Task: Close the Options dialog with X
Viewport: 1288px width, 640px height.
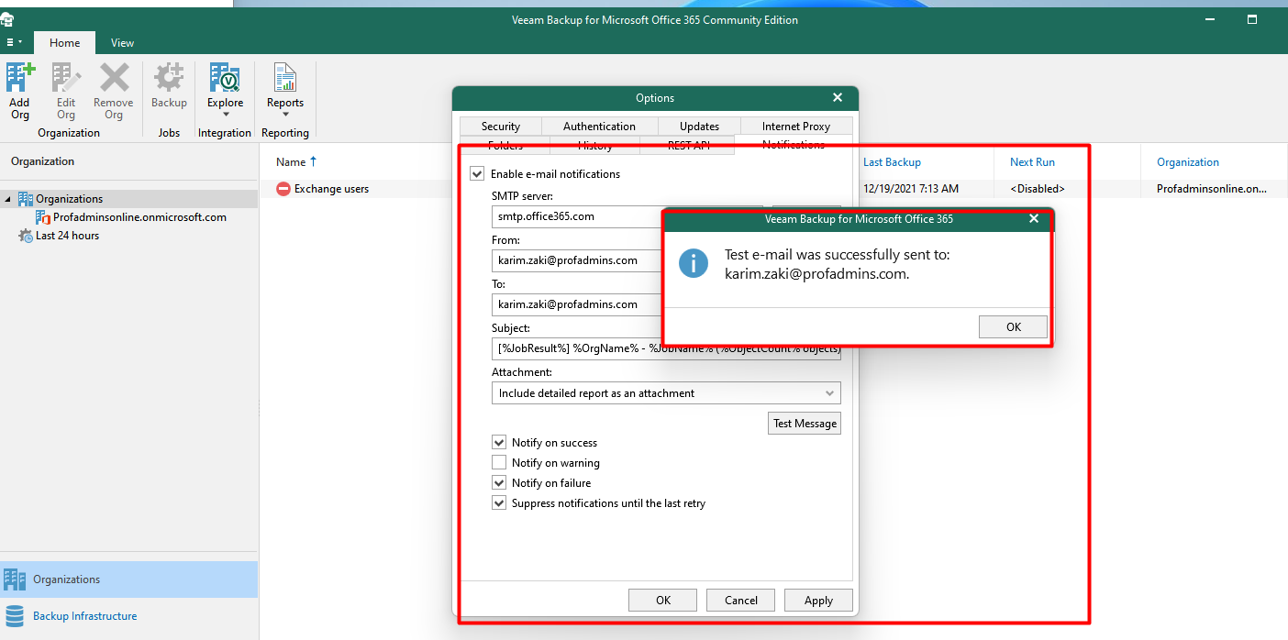Action: [x=838, y=97]
